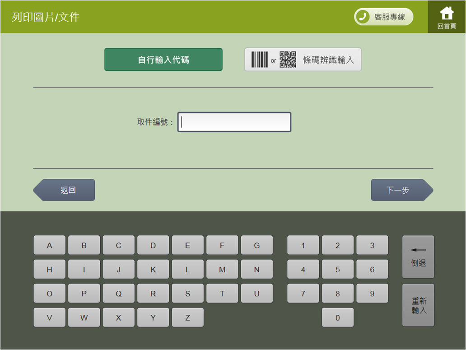Screen dimensions: 466x350
Task: Go to home via 回首頁 house icon
Action: pos(447,17)
